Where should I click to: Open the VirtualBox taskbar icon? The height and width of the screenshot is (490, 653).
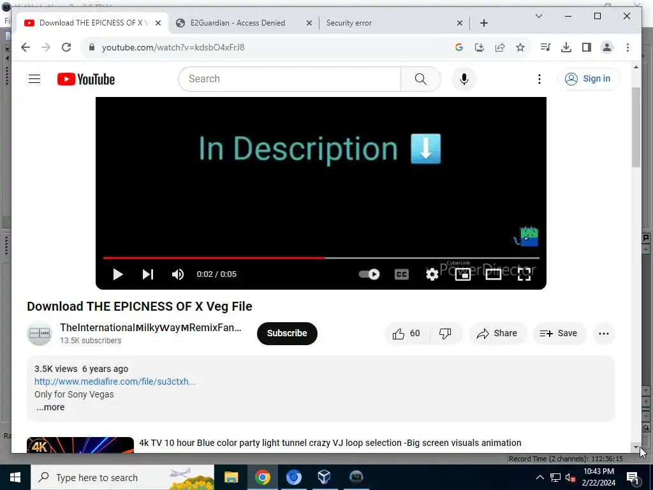324,477
